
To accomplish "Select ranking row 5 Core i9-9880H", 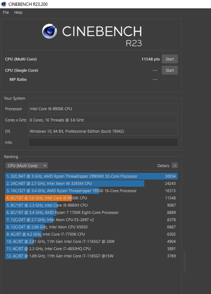I will [x=91, y=205].
